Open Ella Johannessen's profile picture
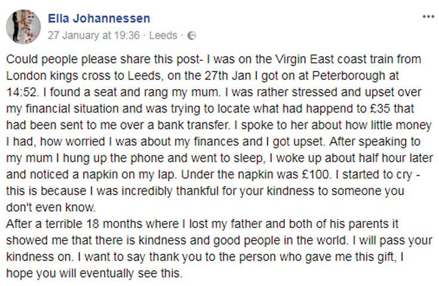This screenshot has width=439, height=286. pyautogui.click(x=23, y=27)
